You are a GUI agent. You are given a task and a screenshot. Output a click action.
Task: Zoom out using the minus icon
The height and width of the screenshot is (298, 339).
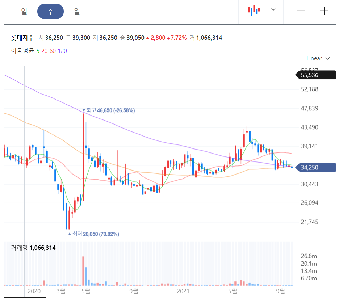point(301,11)
